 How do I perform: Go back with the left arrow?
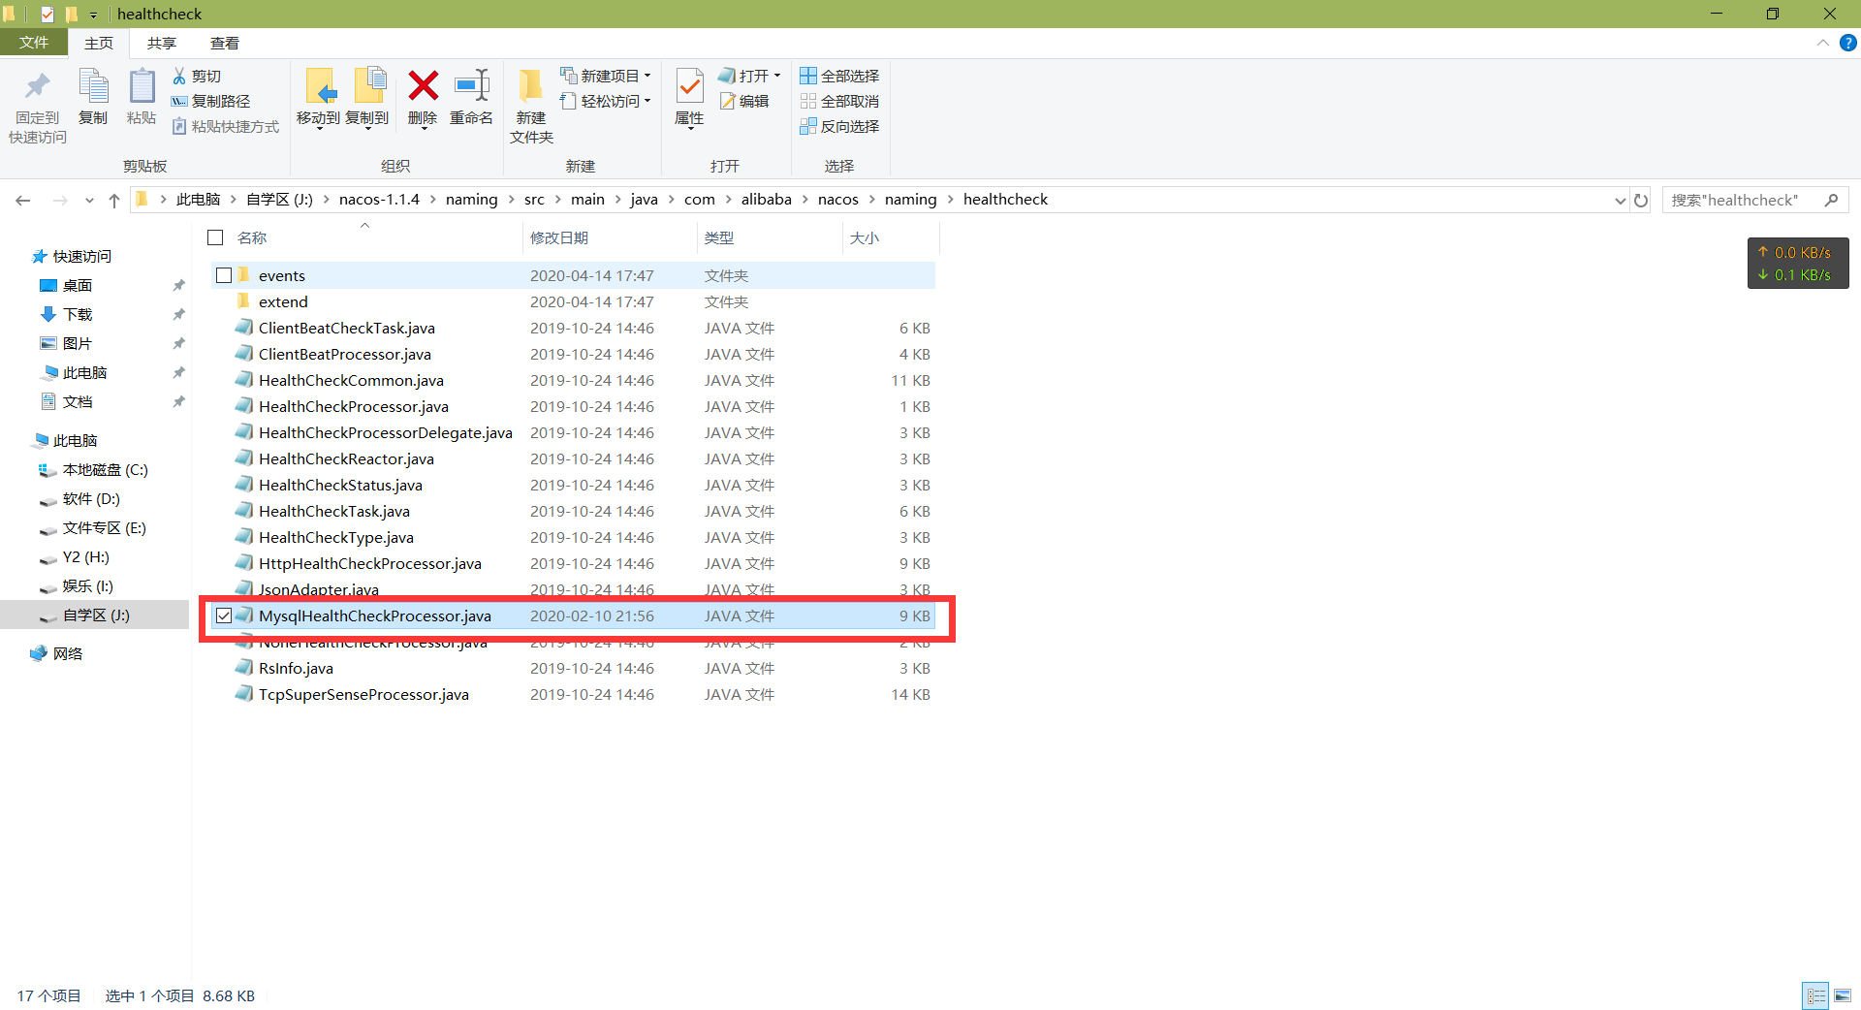point(23,200)
